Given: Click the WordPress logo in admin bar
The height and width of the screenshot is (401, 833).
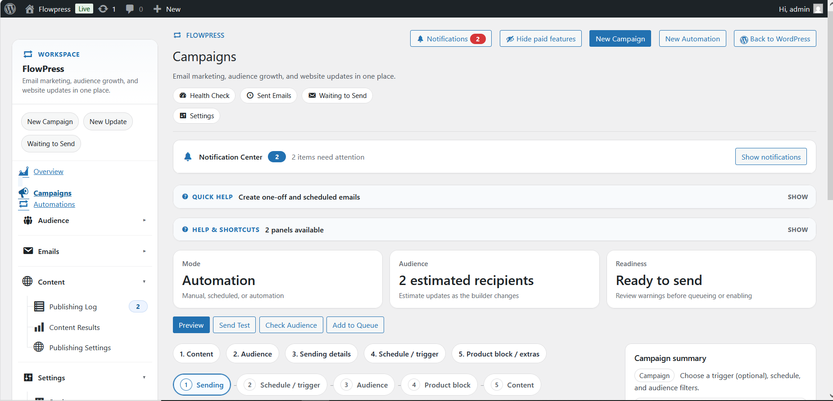Looking at the screenshot, I should (10, 9).
